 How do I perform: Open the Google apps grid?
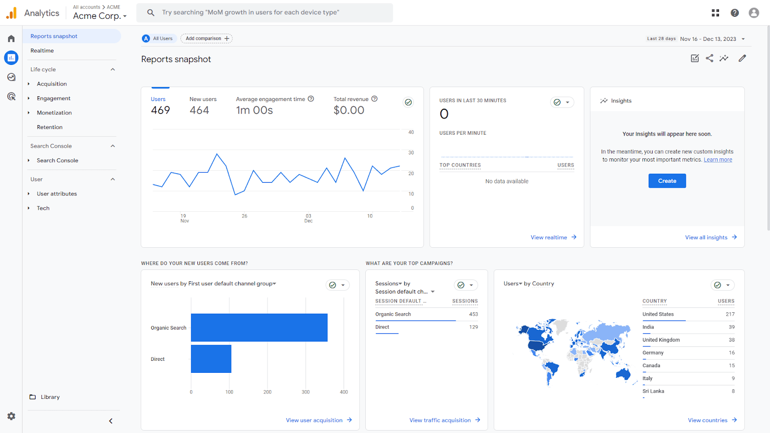tap(715, 13)
